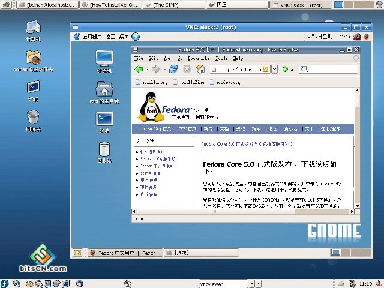Reload the page in Firefox
Viewport: 384px width, 288px height.
click(173, 70)
